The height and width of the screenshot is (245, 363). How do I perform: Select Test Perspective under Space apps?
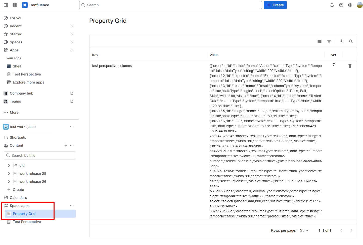pos(27,222)
